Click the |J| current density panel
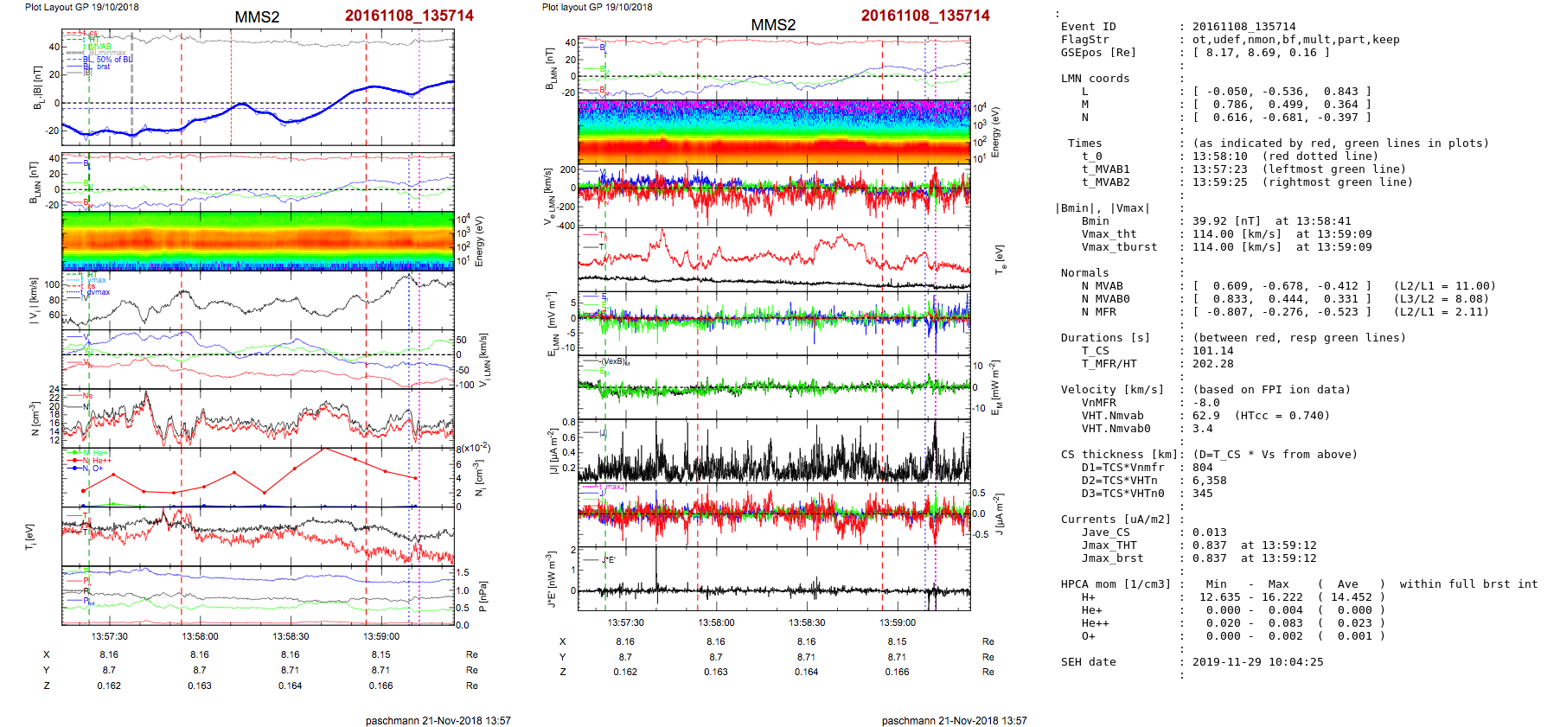Image resolution: width=1560 pixels, height=727 pixels. (774, 450)
